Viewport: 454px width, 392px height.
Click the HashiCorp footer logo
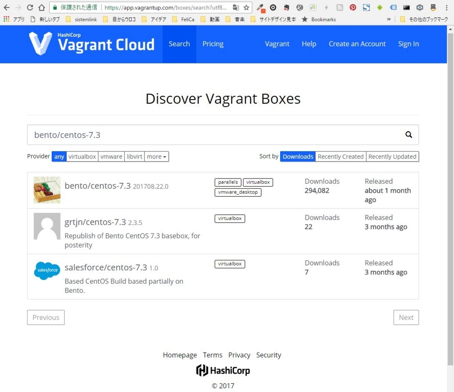pyautogui.click(x=223, y=370)
